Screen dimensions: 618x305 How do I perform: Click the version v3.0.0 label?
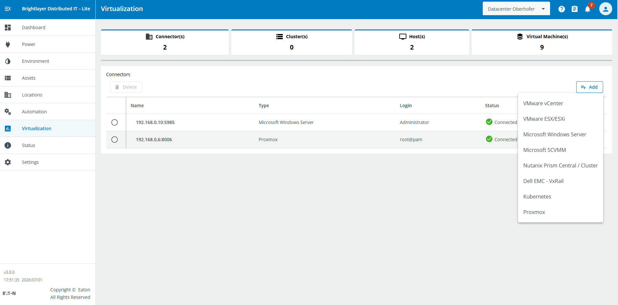[x=9, y=272]
